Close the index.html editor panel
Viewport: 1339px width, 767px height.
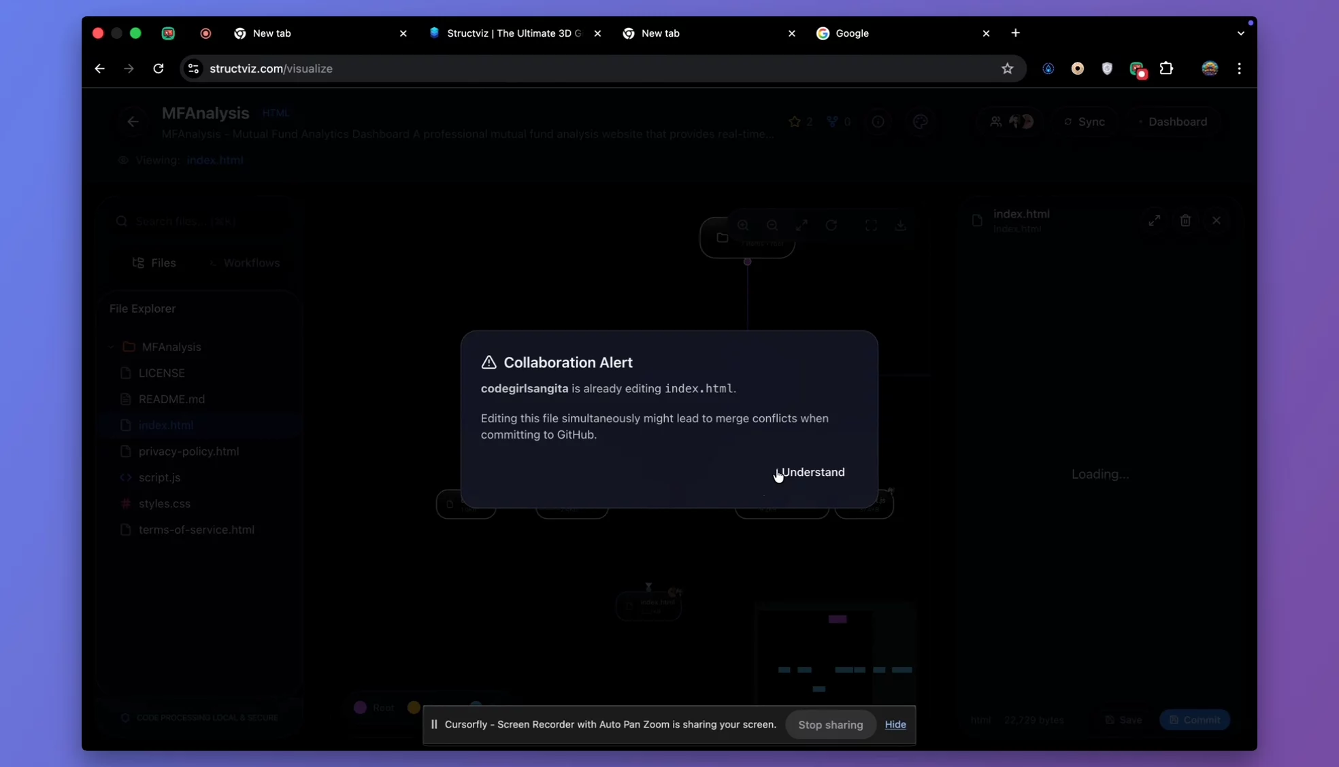pos(1217,220)
